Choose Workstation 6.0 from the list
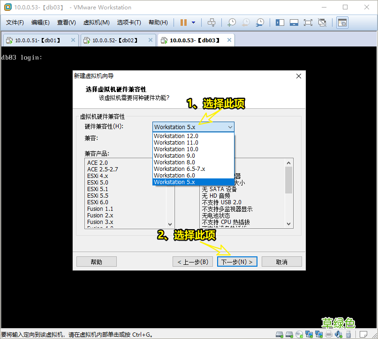Image resolution: width=378 pixels, height=339 pixels. click(193, 176)
